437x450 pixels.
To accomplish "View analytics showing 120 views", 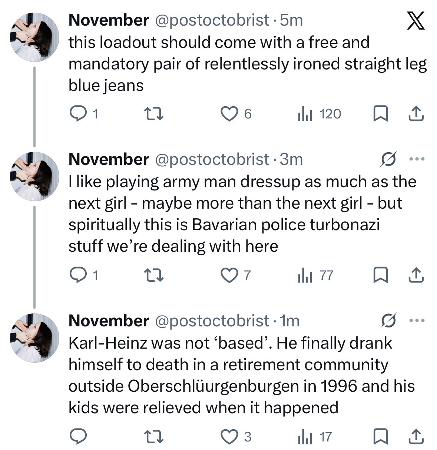I will point(320,114).
